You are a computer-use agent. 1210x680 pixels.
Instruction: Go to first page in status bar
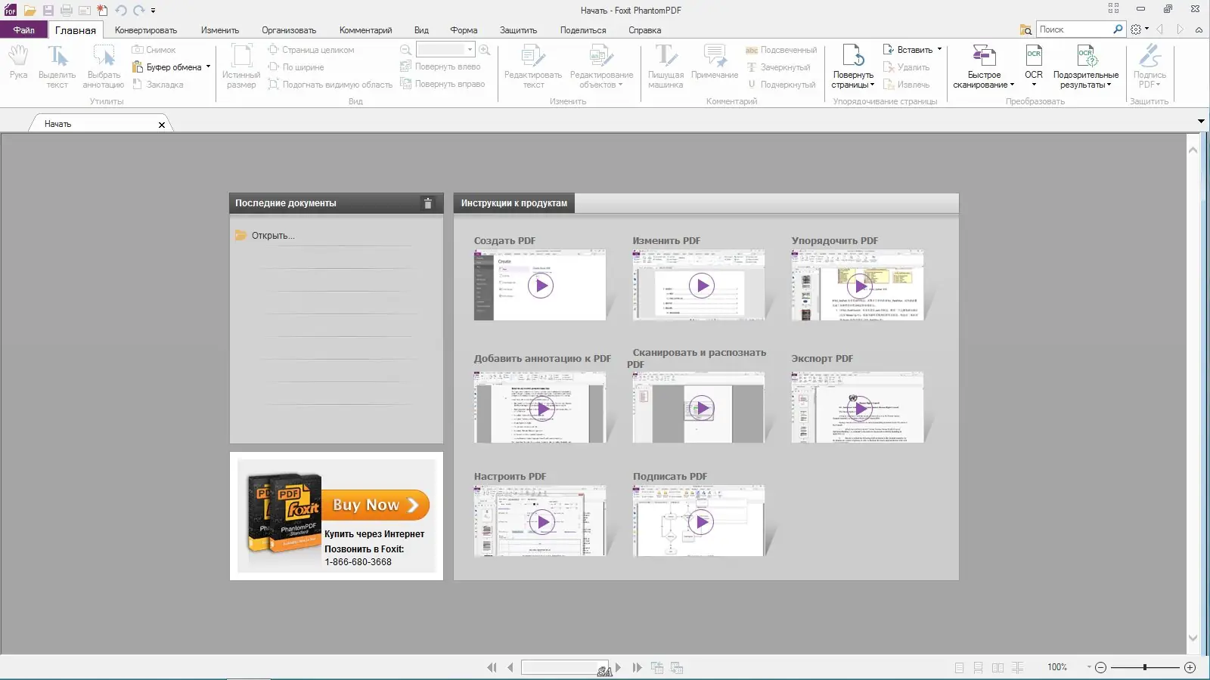click(492, 667)
